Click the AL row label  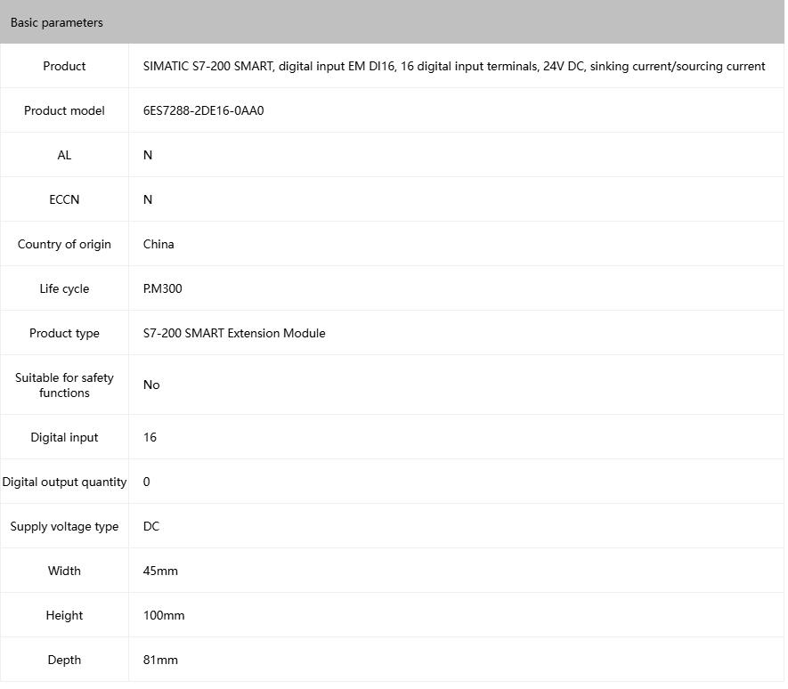[64, 155]
